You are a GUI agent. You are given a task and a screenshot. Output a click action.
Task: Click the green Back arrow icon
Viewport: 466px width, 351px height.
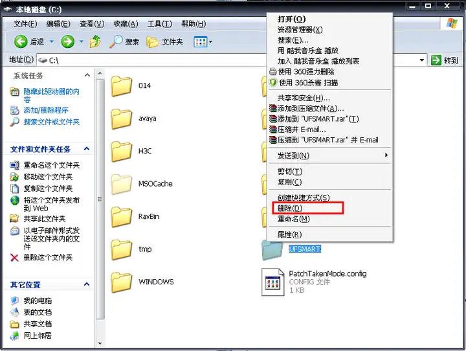[21, 41]
